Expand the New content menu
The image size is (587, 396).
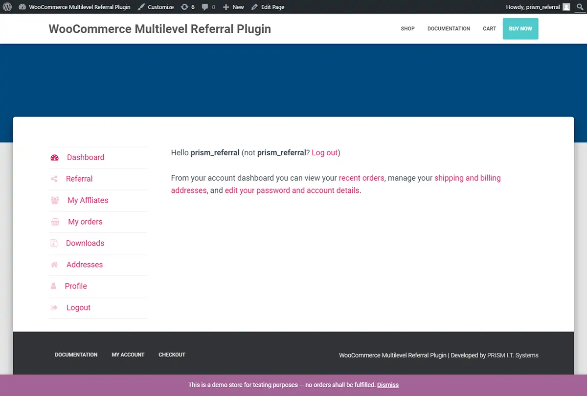pyautogui.click(x=233, y=7)
